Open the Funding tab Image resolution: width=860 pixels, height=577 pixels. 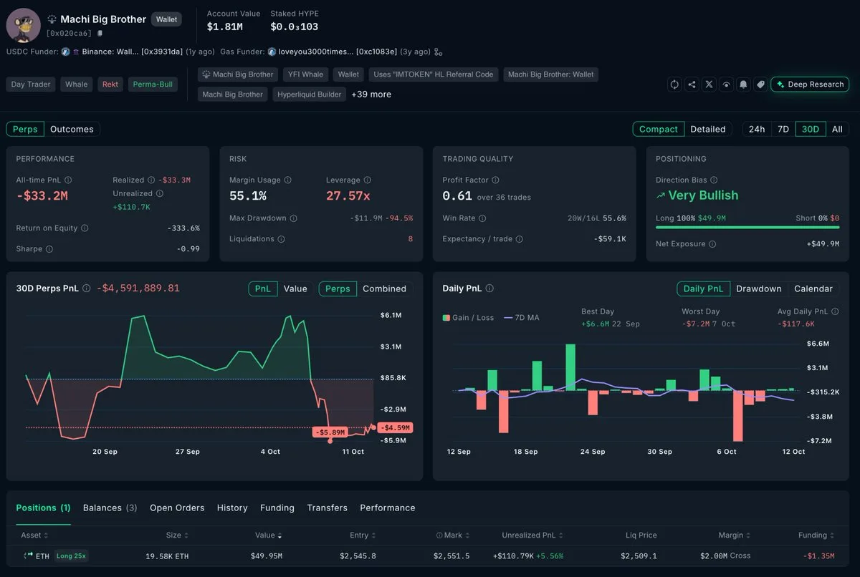tap(277, 508)
